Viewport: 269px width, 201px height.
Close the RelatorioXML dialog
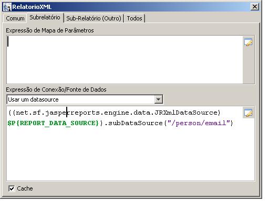pos(255,7)
